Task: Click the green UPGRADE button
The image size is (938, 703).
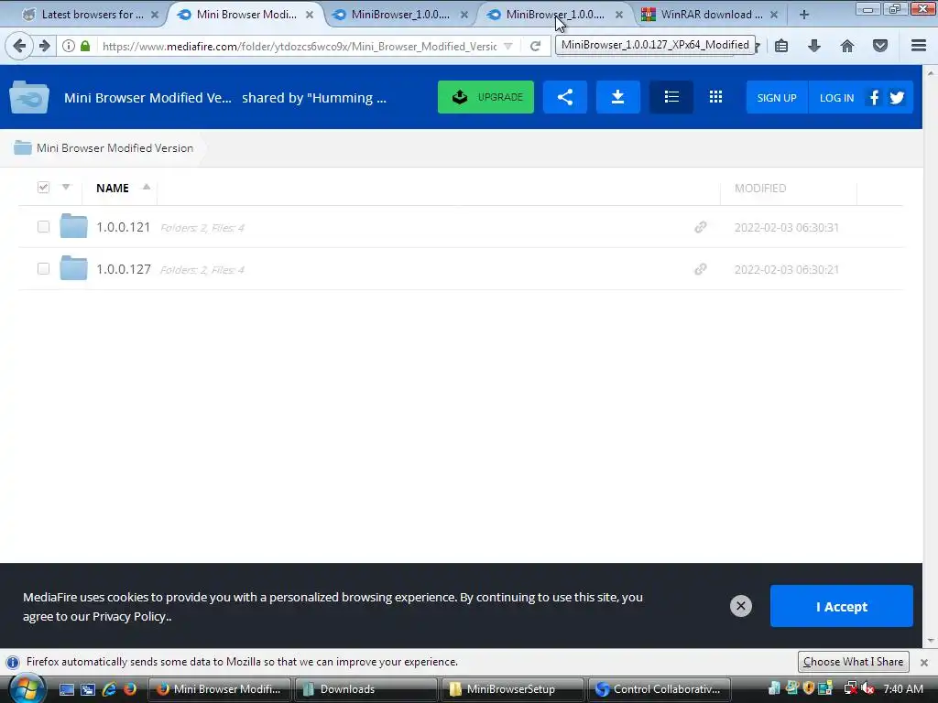Action: click(x=485, y=97)
